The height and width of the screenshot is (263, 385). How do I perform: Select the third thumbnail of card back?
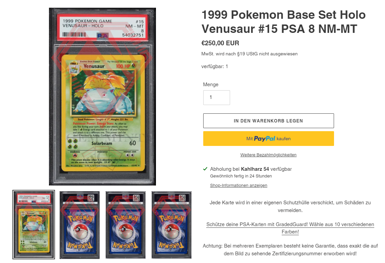125,225
